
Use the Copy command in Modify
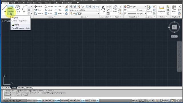click(x=38, y=10)
